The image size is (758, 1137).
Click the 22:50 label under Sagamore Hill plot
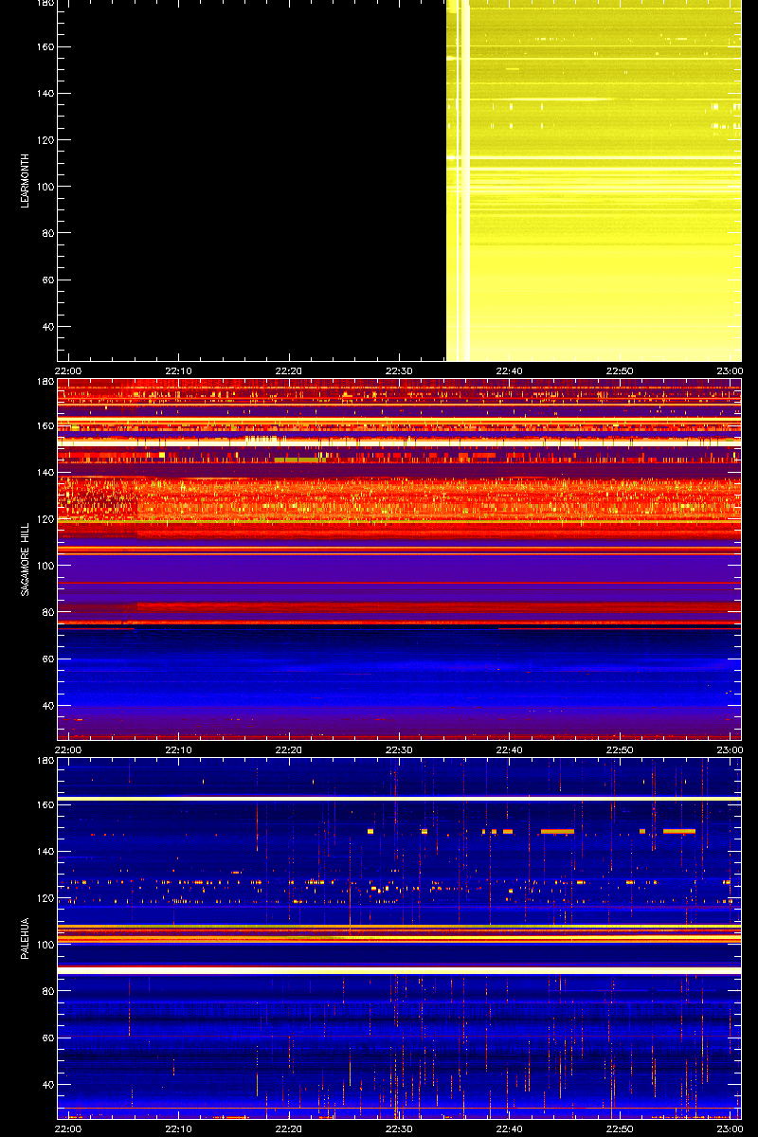[621, 749]
